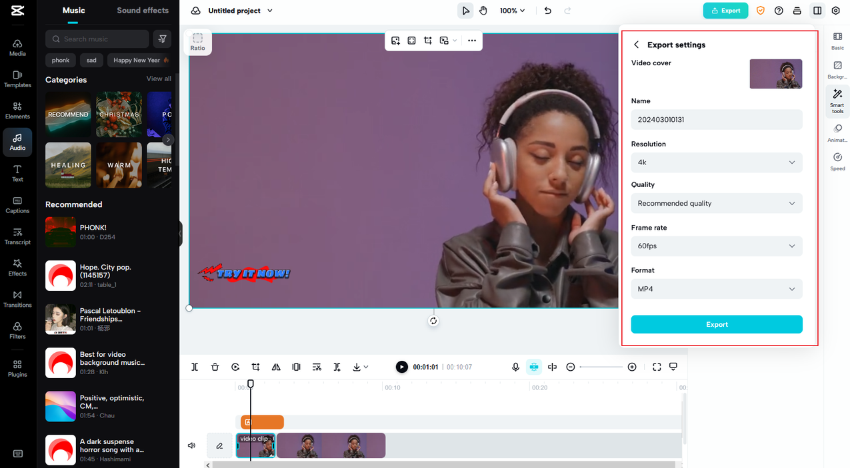The height and width of the screenshot is (468, 850).
Task: Click the Search music field
Action: tap(97, 39)
